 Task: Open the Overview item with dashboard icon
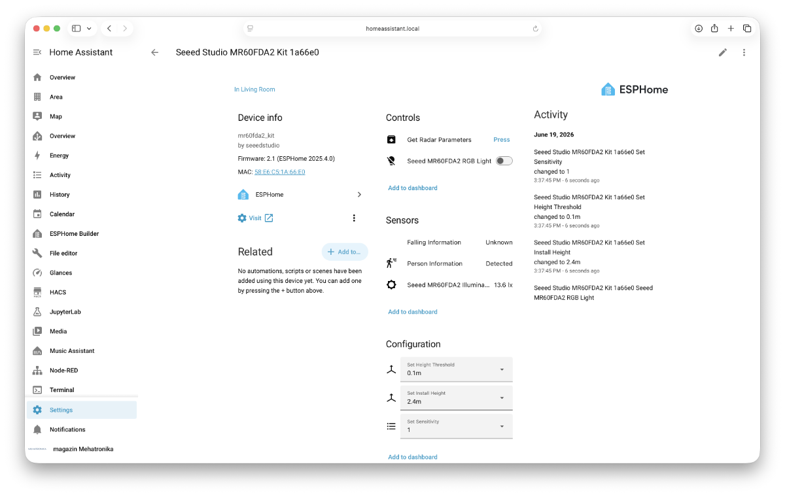click(83, 136)
